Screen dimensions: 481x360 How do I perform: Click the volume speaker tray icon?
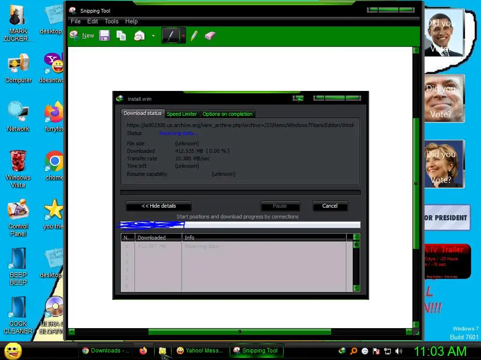click(x=398, y=351)
